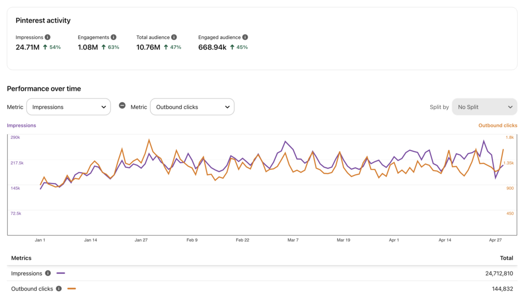Click info icon in Impressions metrics row
This screenshot has height=300, width=524.
point(48,273)
